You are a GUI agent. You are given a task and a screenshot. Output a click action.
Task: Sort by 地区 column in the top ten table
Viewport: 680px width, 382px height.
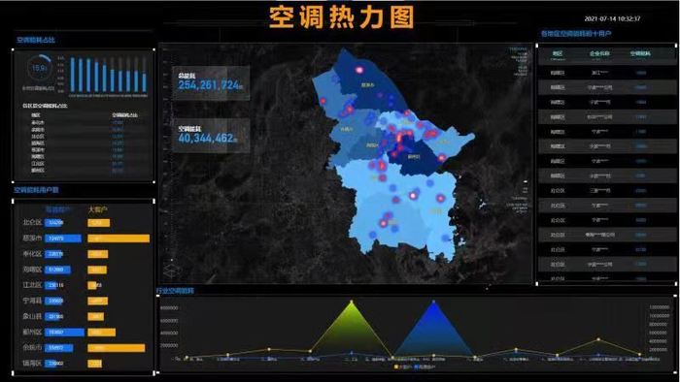coord(558,53)
